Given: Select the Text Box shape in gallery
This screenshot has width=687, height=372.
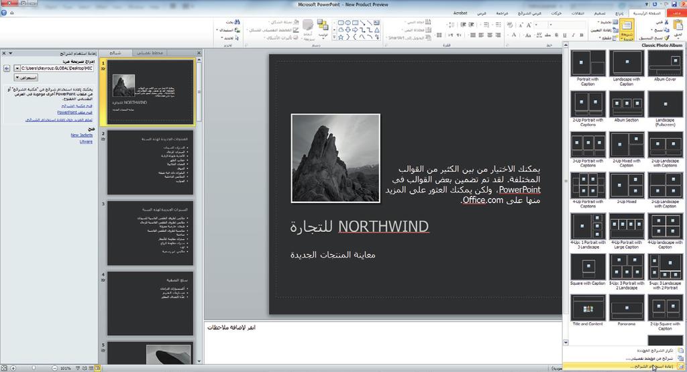Looking at the screenshot, I should point(376,23).
